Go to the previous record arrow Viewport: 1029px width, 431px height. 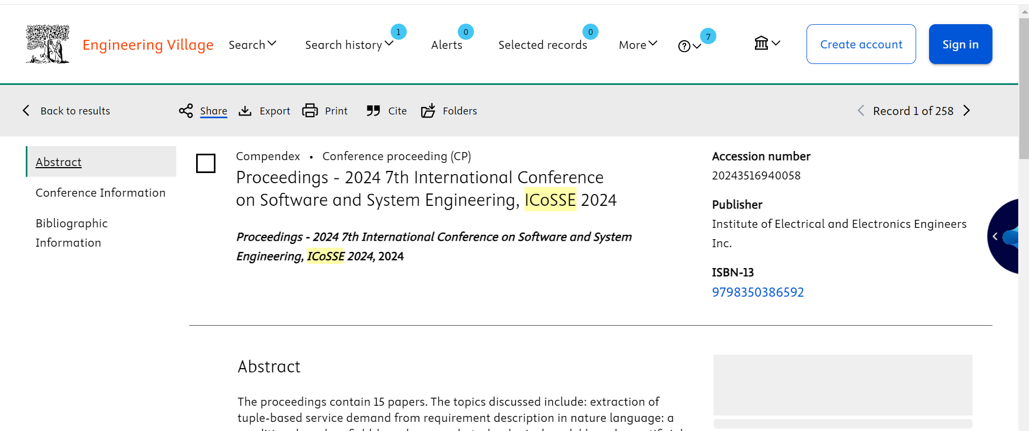[x=861, y=111]
